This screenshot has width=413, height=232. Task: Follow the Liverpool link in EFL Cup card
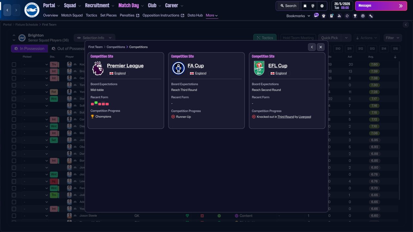(x=305, y=117)
